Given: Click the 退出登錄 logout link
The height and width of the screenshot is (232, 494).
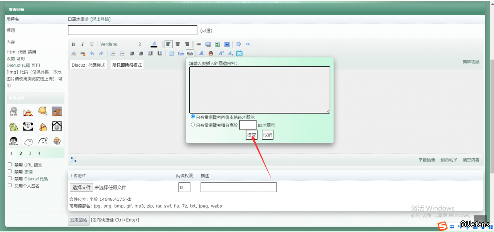Looking at the screenshot, I should click(x=100, y=19).
